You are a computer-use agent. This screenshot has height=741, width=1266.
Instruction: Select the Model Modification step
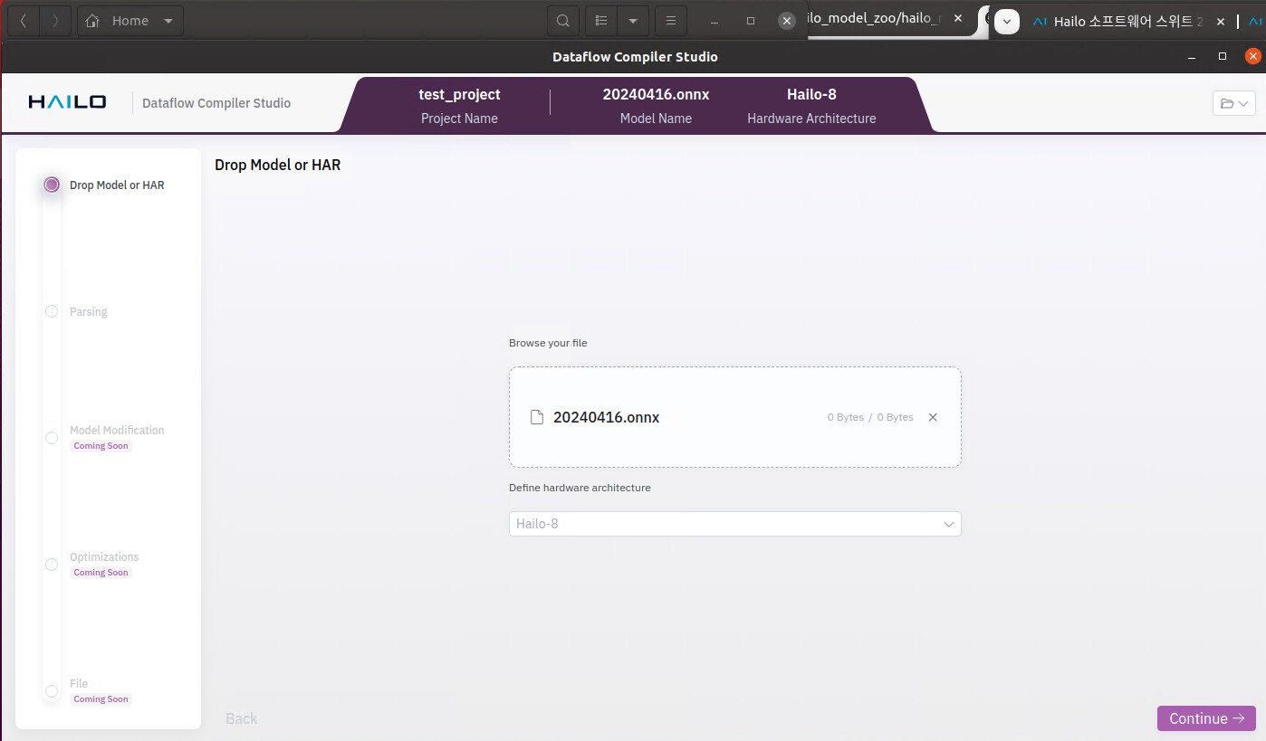tap(52, 438)
